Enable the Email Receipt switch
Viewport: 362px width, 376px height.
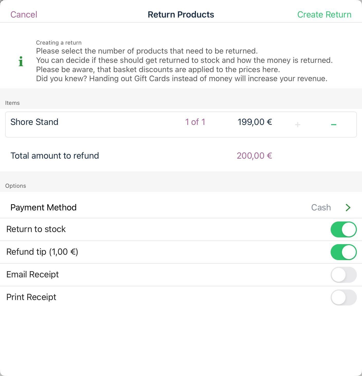coord(343,275)
